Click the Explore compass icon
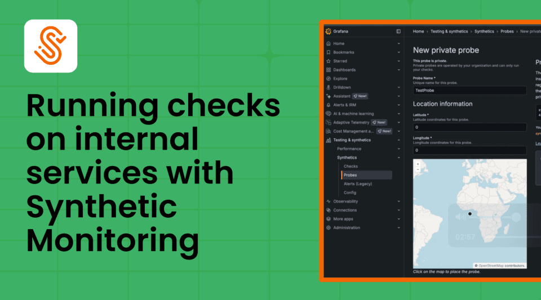Screen dimensions: 541x300 pos(329,79)
